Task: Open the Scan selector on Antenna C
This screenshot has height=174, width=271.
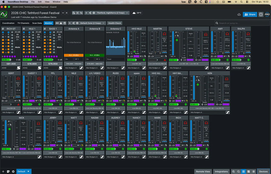Action: click(x=115, y=59)
